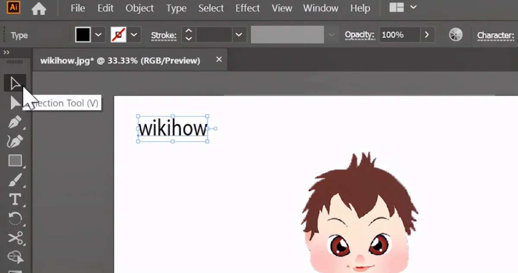Select the Pen tool
This screenshot has height=273, width=518.
15,122
